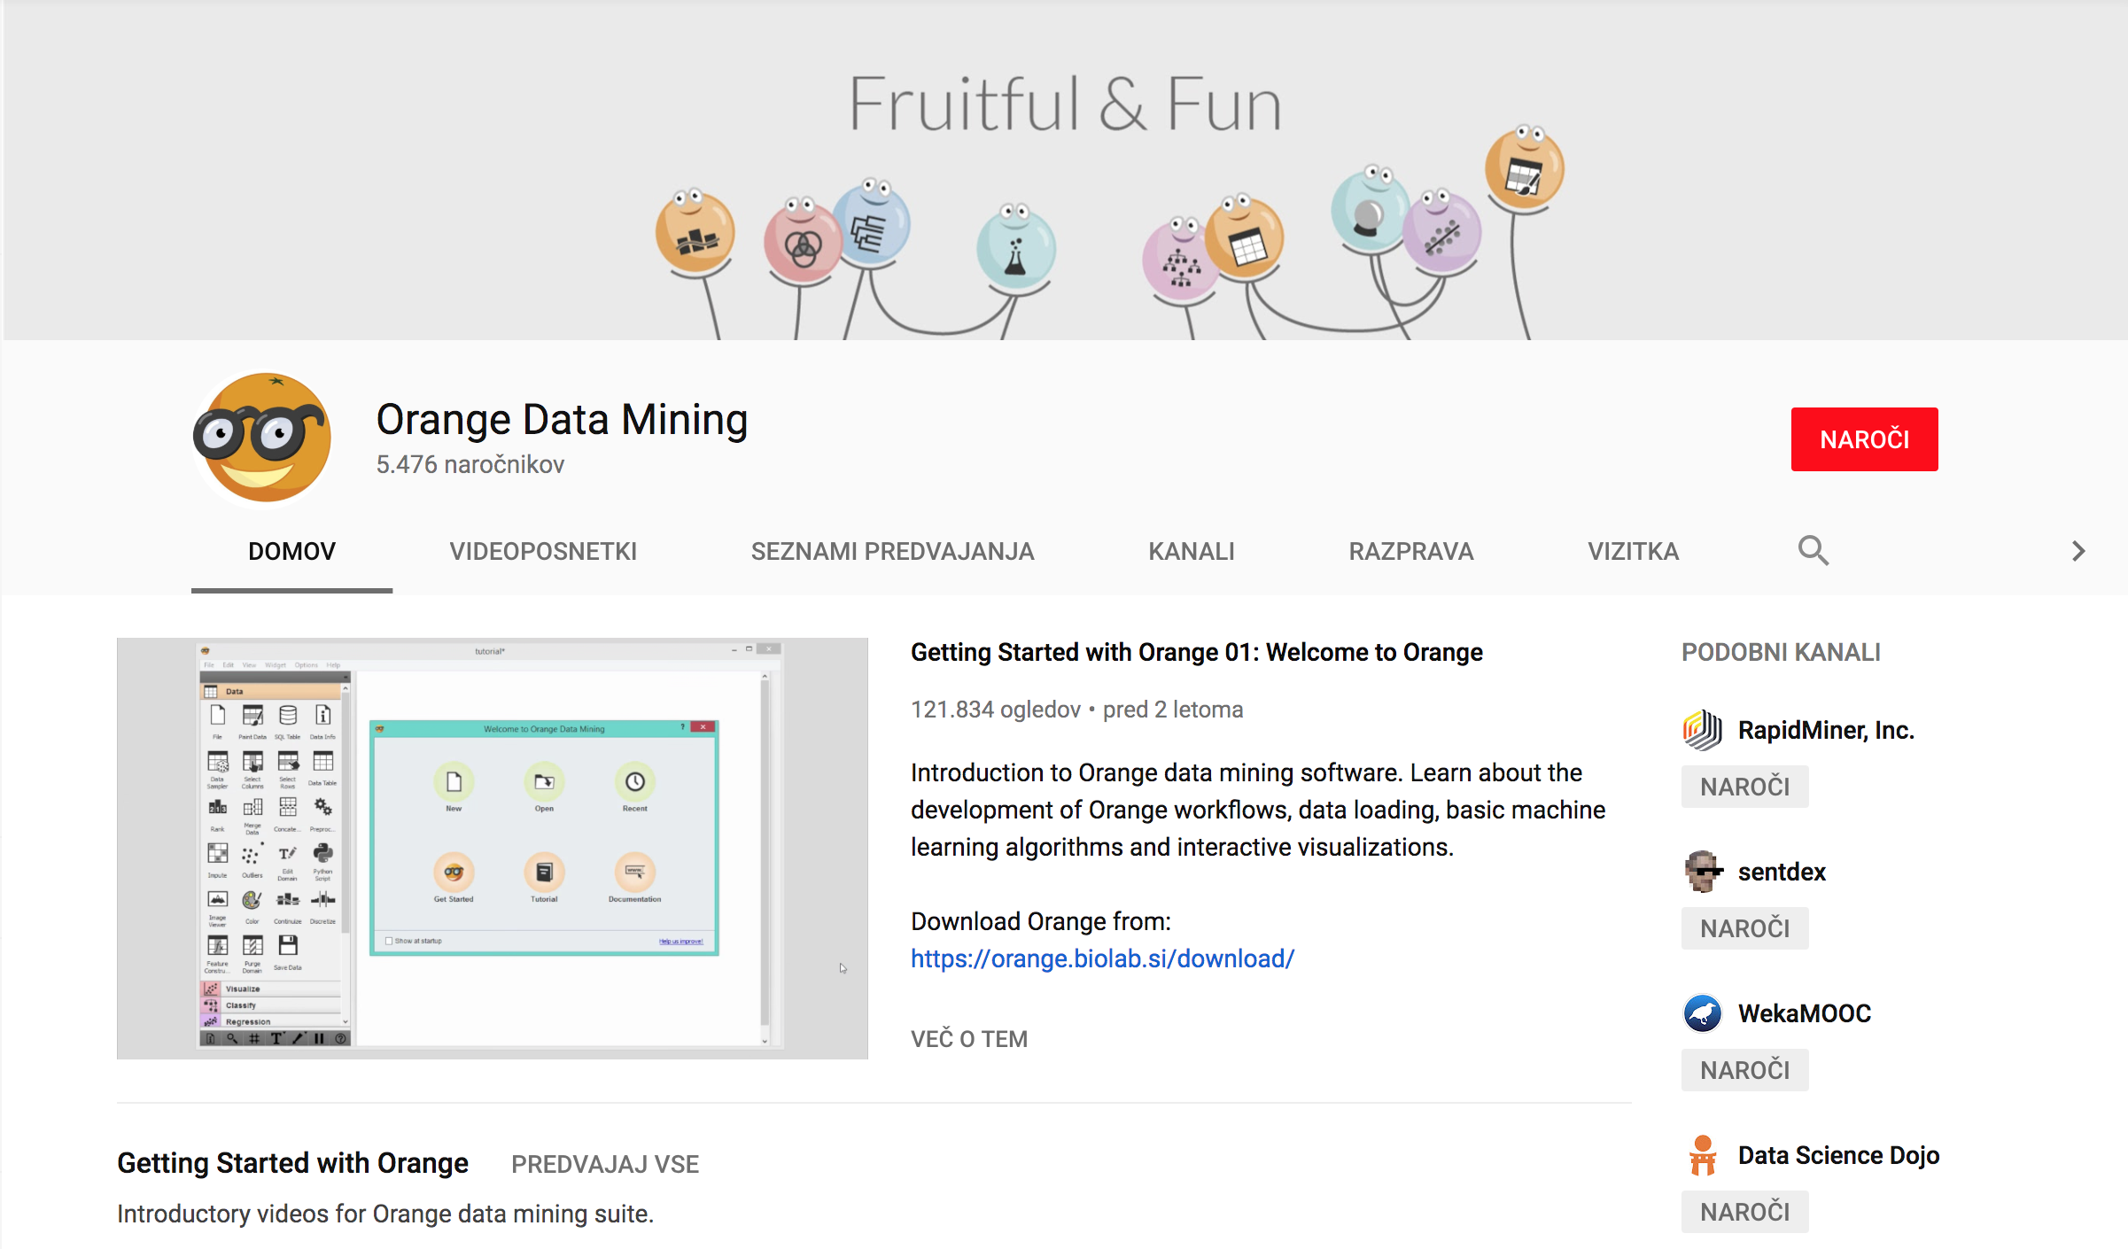Subscribe to WekaMOOC with NAROČI

click(x=1744, y=1070)
